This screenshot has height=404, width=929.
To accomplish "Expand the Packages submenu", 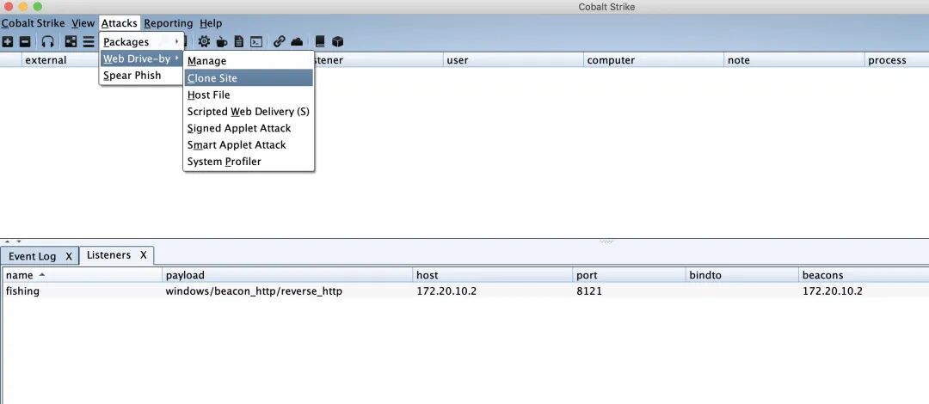I will [x=141, y=42].
